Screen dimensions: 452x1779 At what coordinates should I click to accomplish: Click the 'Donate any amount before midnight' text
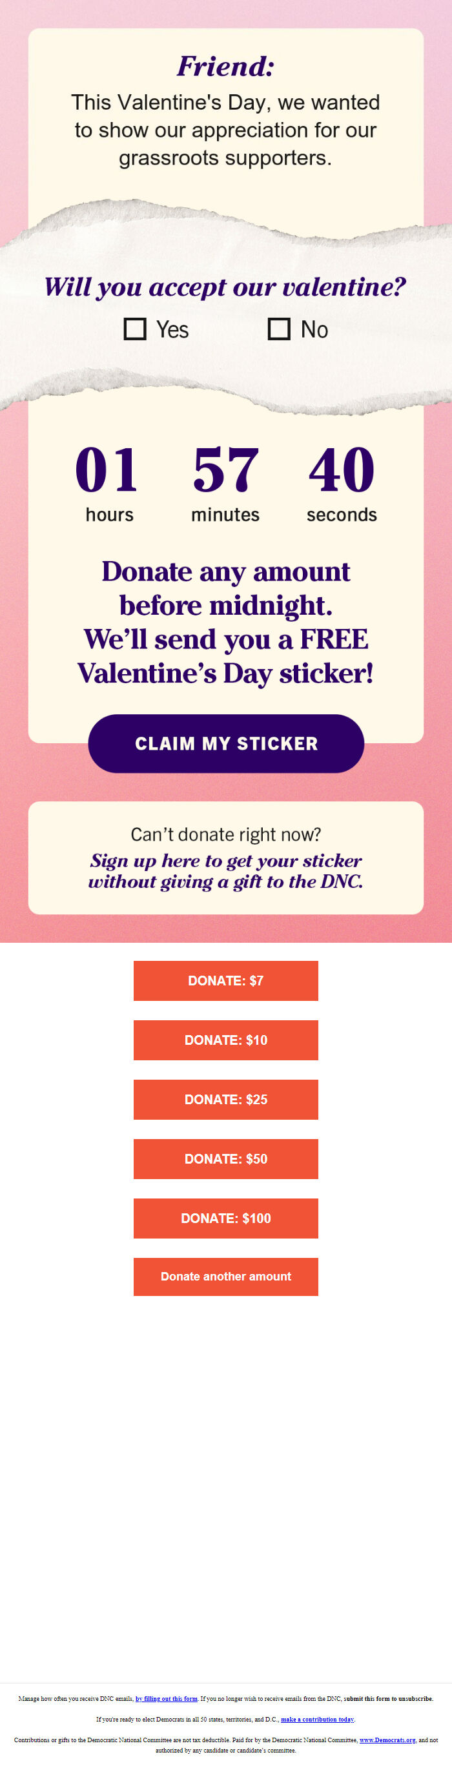click(225, 588)
